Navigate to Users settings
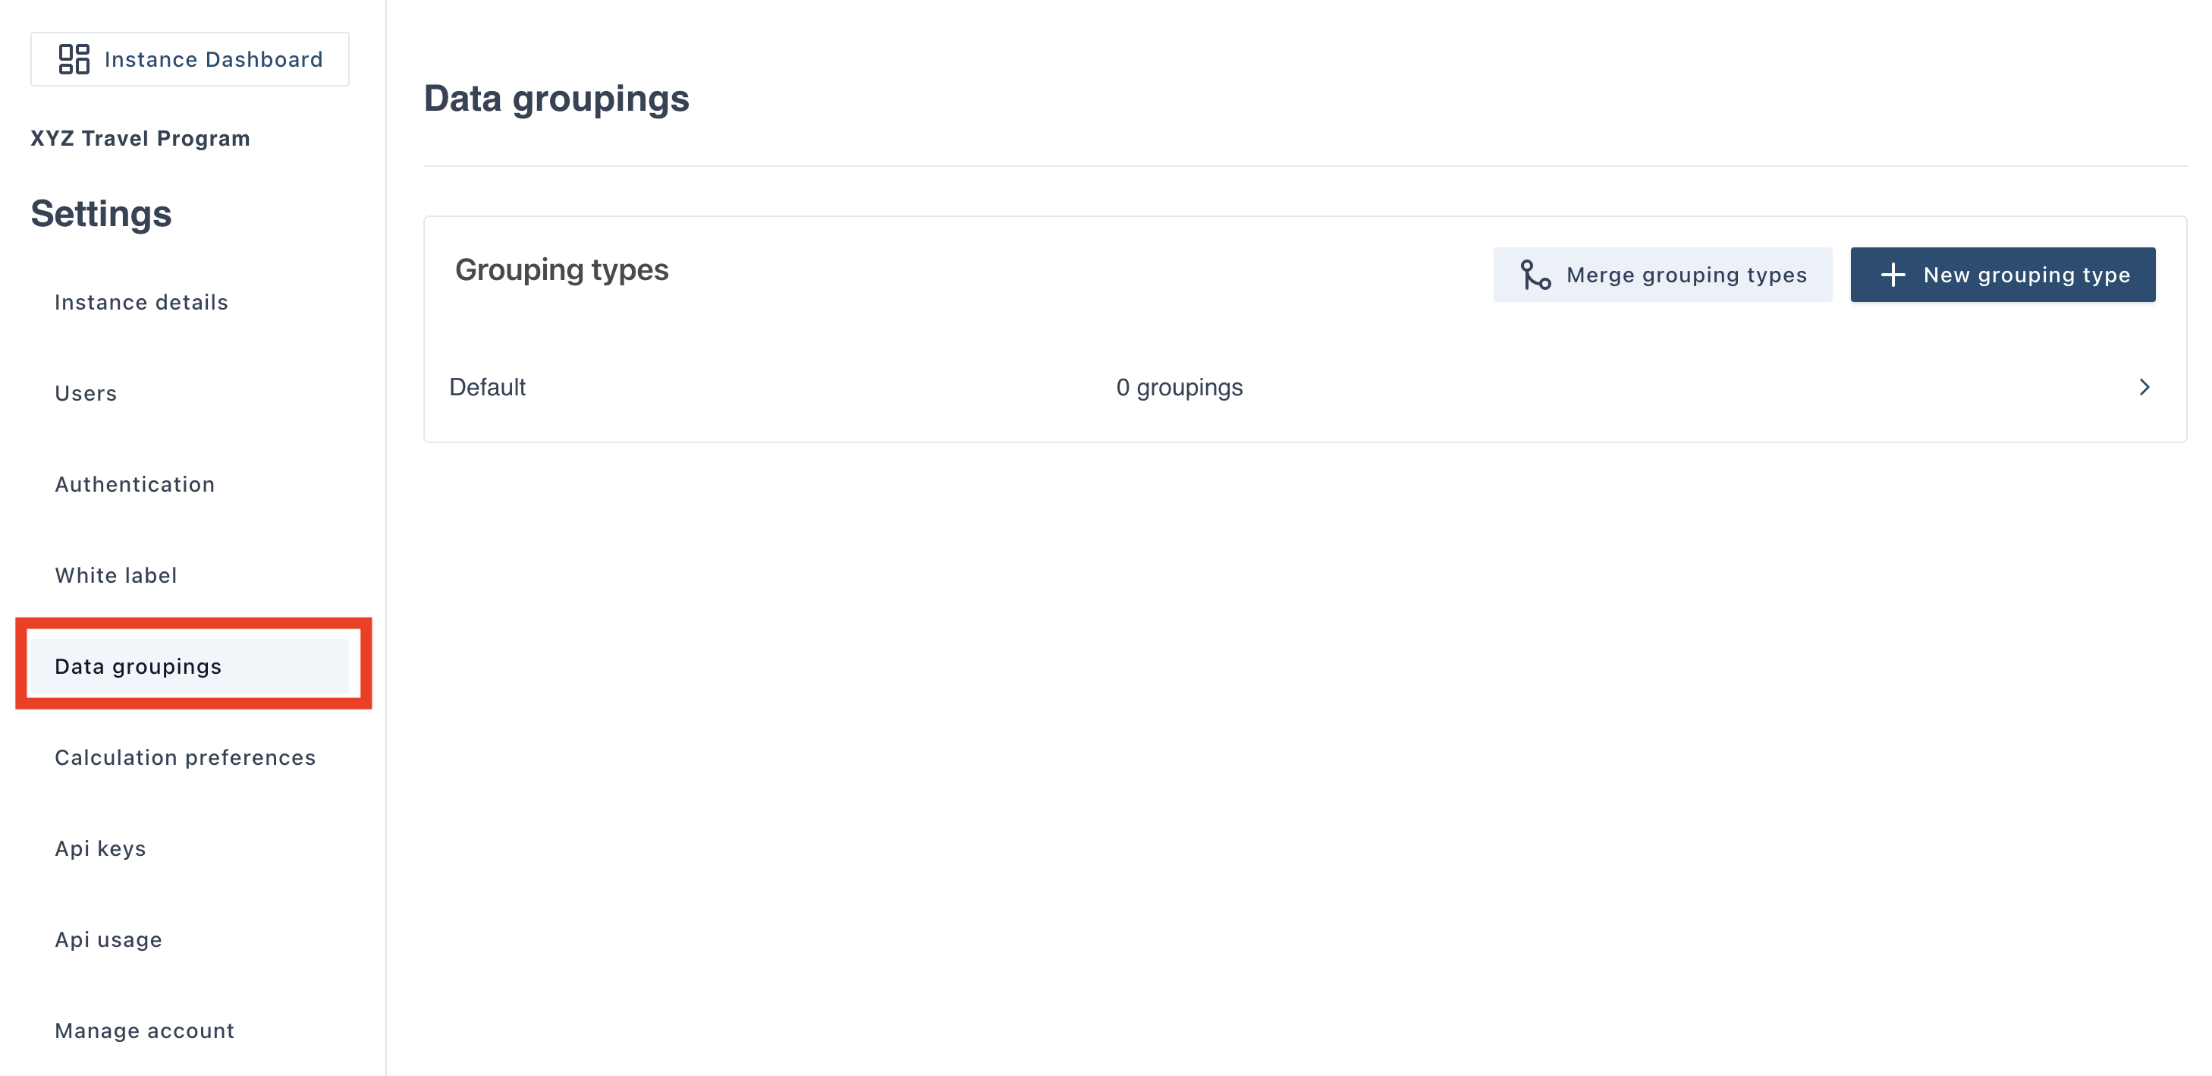This screenshot has height=1076, width=2212. click(85, 393)
